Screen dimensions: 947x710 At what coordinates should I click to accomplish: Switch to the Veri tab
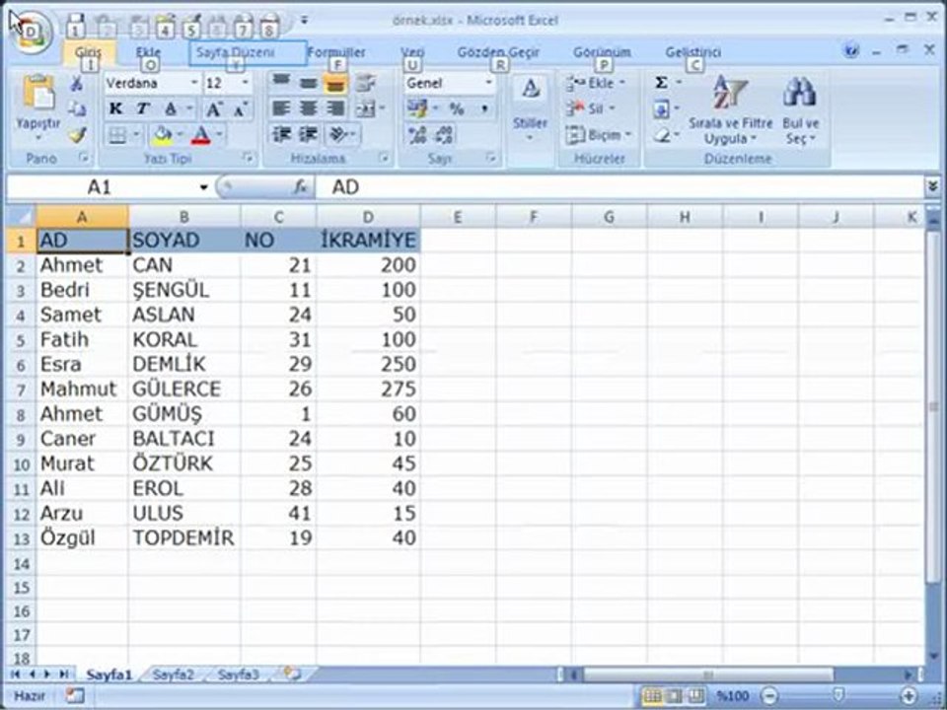[x=412, y=52]
